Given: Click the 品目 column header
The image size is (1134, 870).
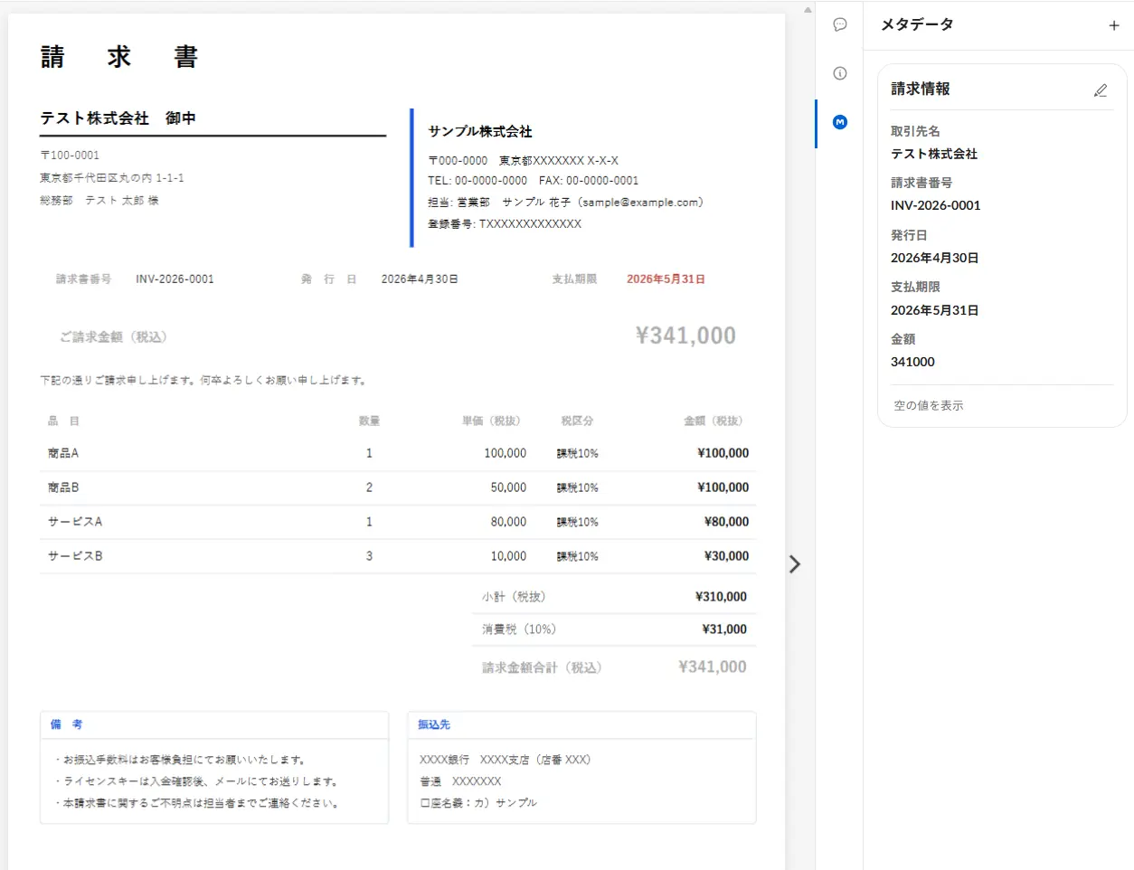Looking at the screenshot, I should [x=63, y=421].
